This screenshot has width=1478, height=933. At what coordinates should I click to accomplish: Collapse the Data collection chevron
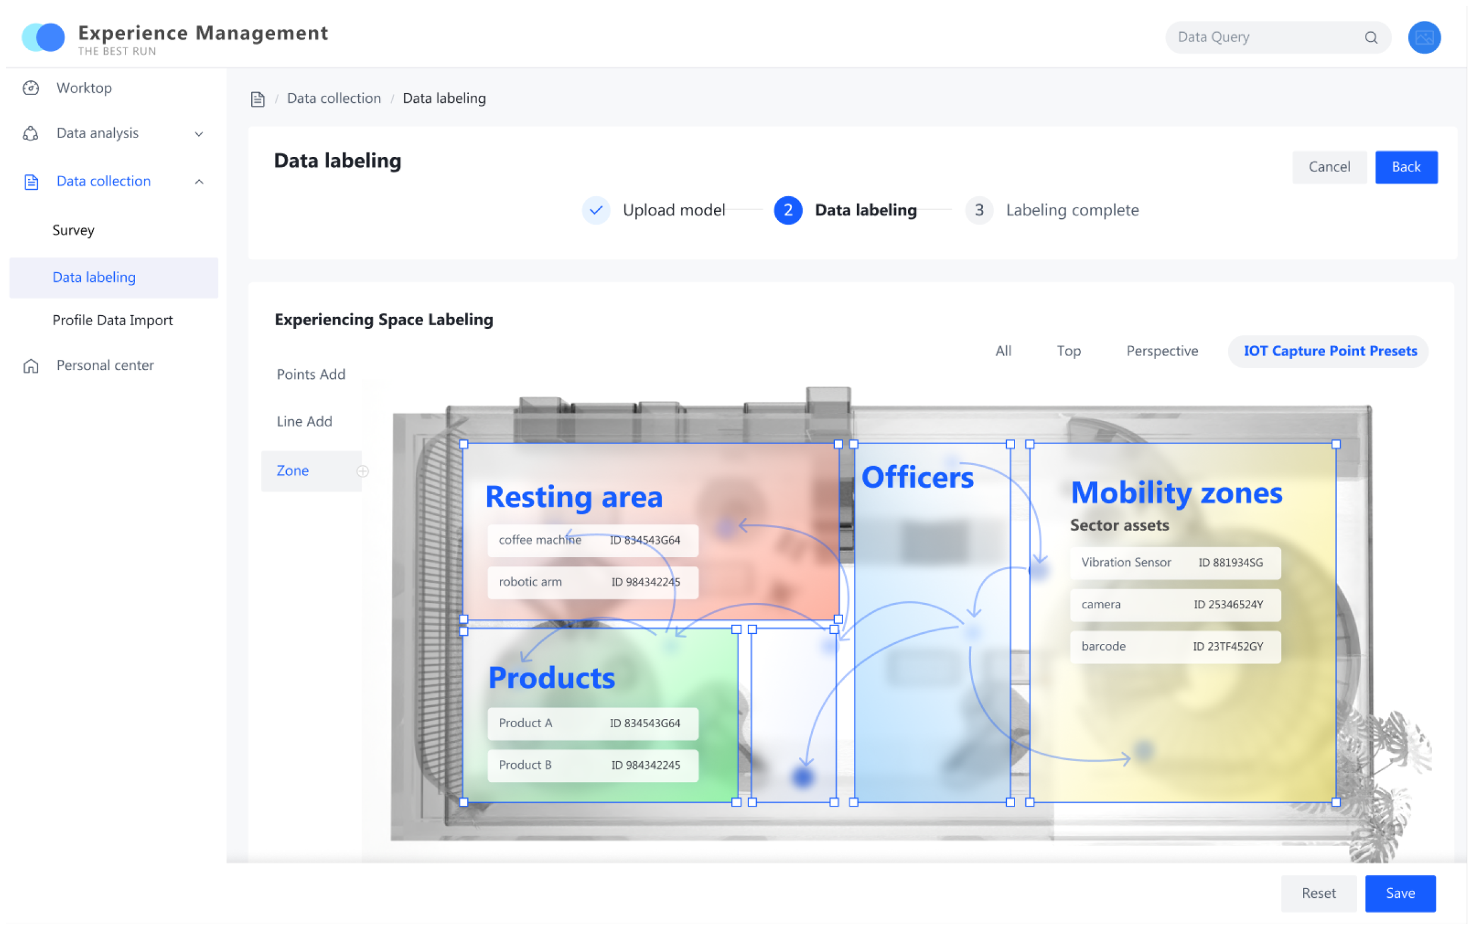coord(199,182)
